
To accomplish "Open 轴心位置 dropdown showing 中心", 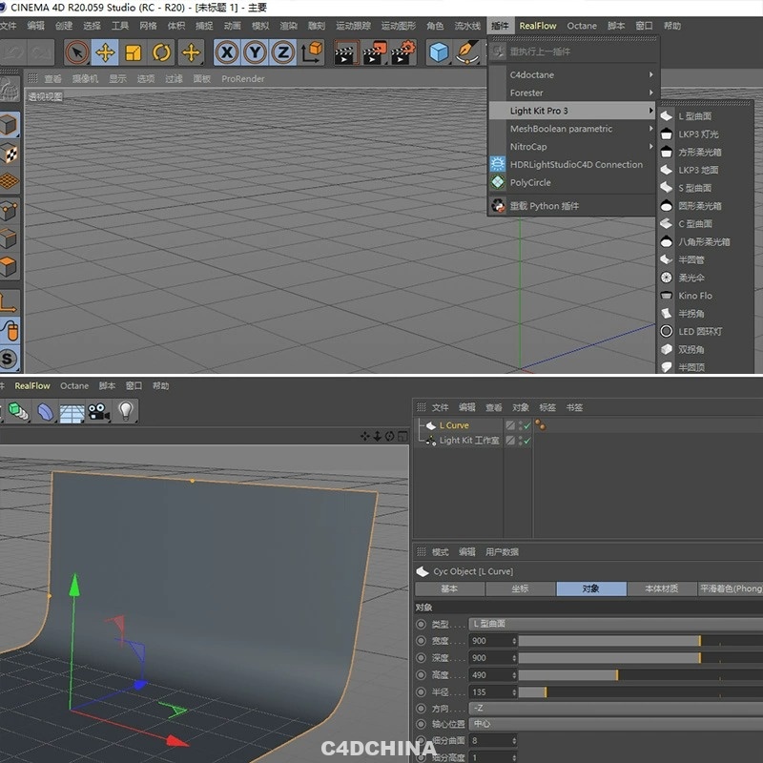I will [615, 724].
